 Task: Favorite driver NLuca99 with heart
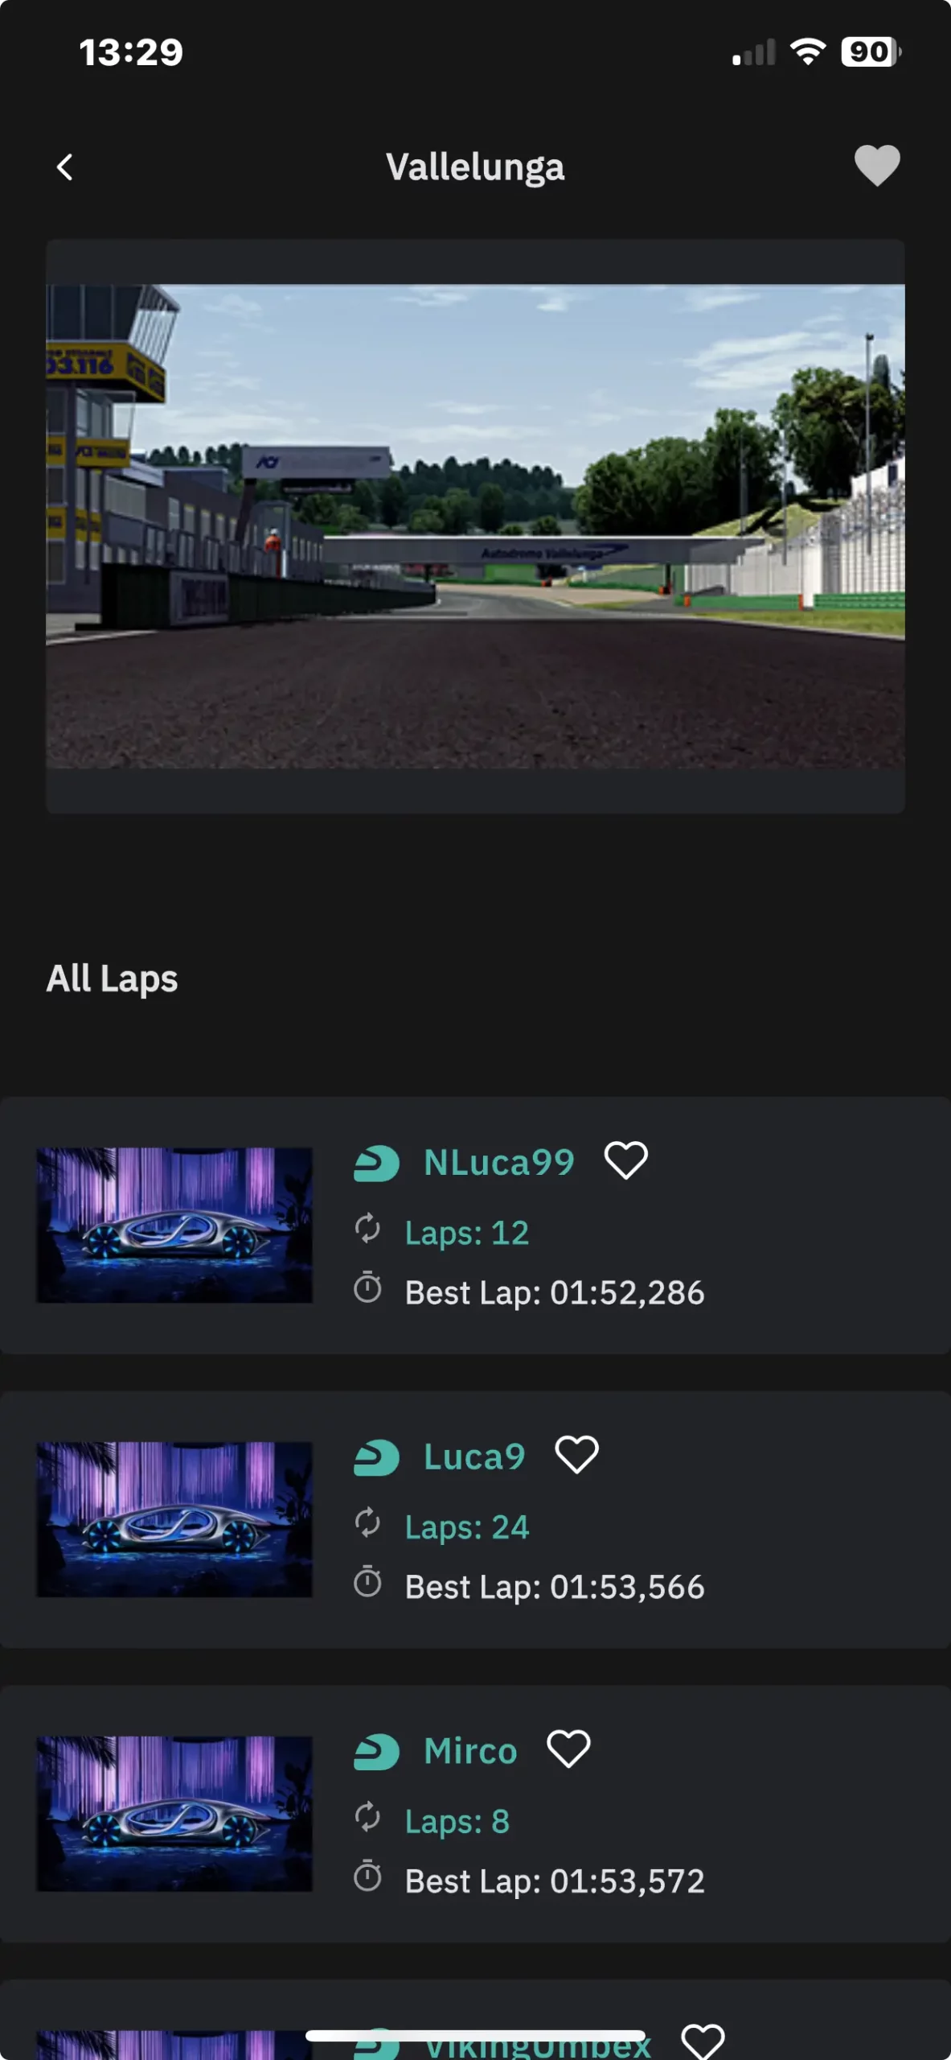(625, 1161)
